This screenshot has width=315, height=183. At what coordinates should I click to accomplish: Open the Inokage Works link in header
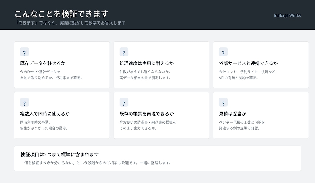287,16
